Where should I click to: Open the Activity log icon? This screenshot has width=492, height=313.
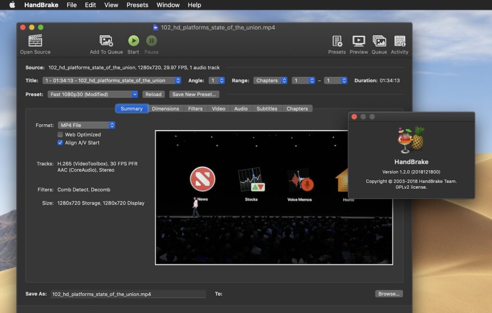(399, 41)
